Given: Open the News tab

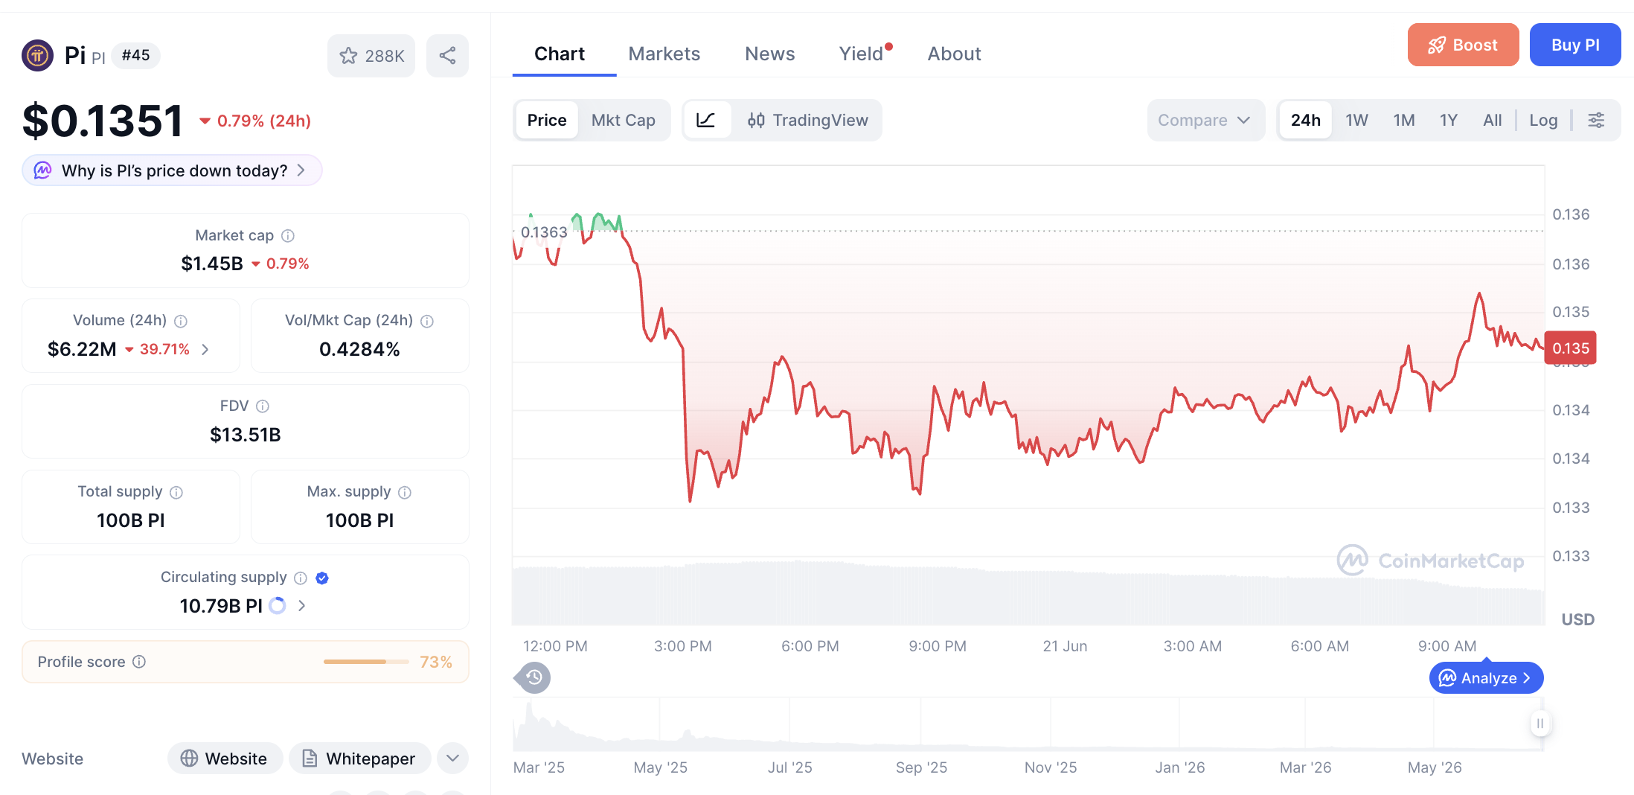Looking at the screenshot, I should [x=770, y=54].
